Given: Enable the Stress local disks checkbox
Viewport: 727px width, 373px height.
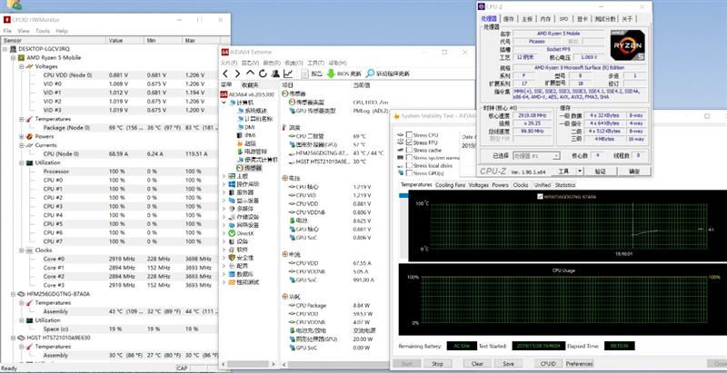Looking at the screenshot, I should point(409,165).
